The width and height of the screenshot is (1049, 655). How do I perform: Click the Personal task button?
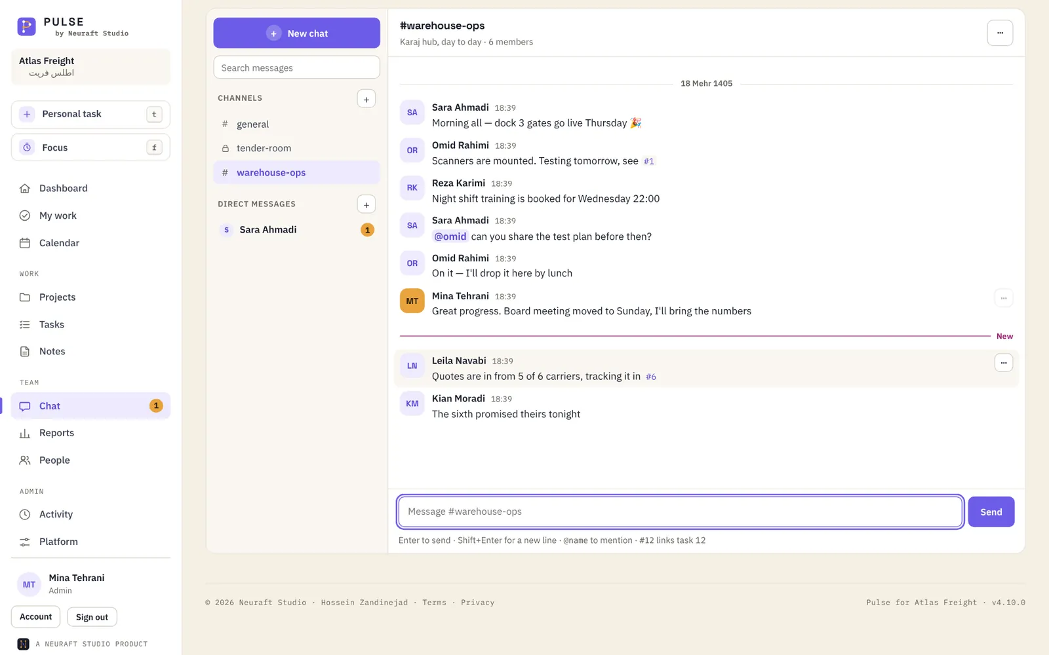coord(90,114)
